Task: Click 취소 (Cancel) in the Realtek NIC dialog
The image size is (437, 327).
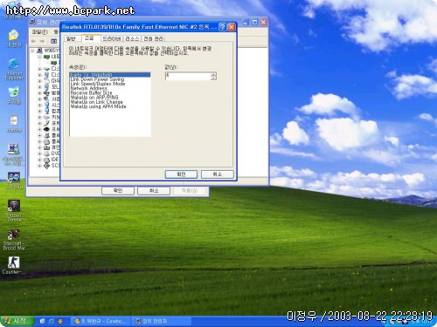Action: tap(218, 174)
